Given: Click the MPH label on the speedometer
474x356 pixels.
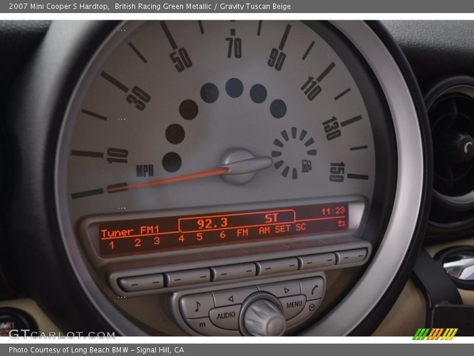Looking at the screenshot, I should coord(145,171).
